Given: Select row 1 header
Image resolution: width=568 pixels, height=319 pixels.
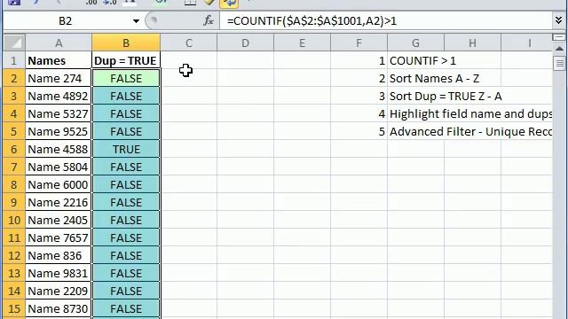Looking at the screenshot, I should pos(14,61).
